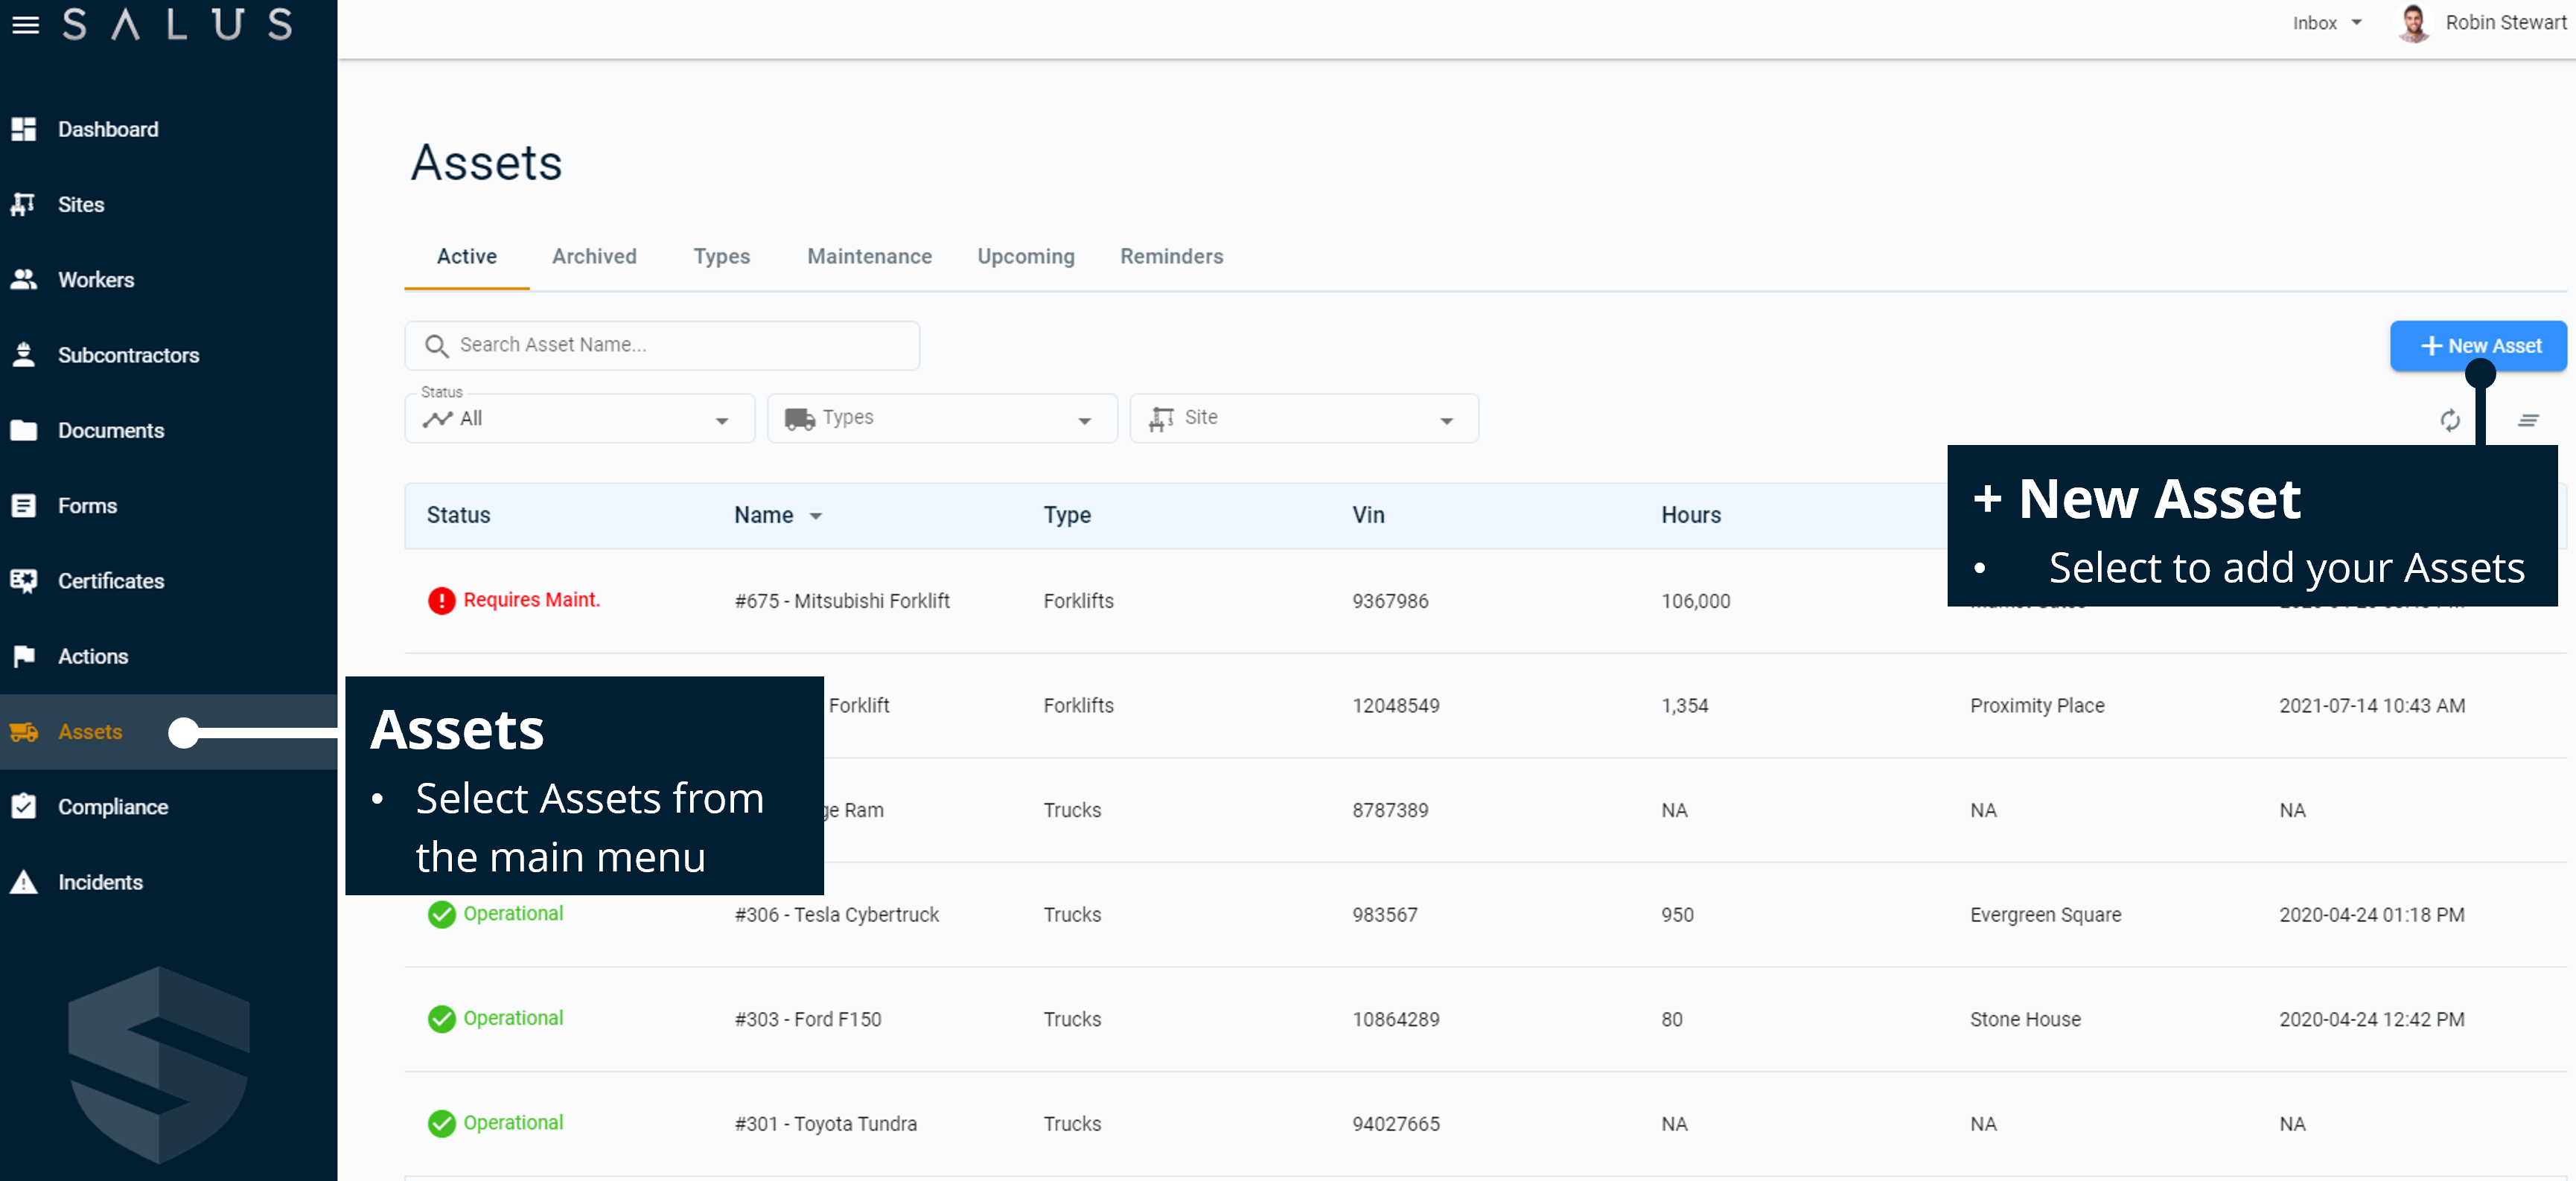Refresh the asset list with the refresh icon

(x=2449, y=420)
